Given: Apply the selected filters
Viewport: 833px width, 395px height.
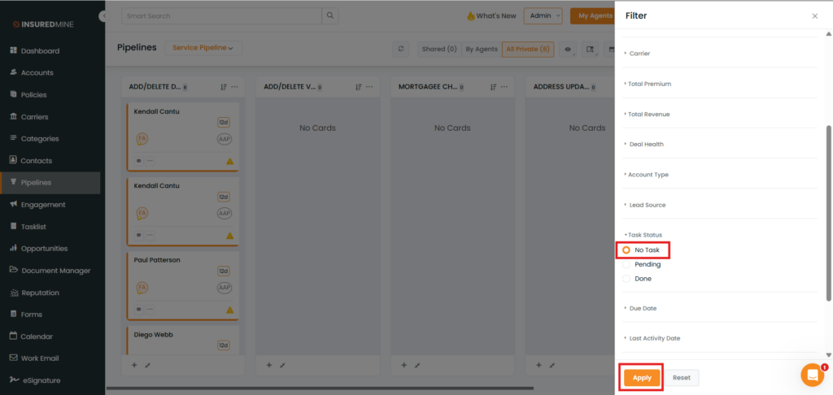Looking at the screenshot, I should tap(642, 378).
